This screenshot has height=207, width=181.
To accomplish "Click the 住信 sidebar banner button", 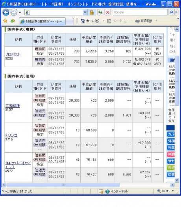I will coord(171,175).
